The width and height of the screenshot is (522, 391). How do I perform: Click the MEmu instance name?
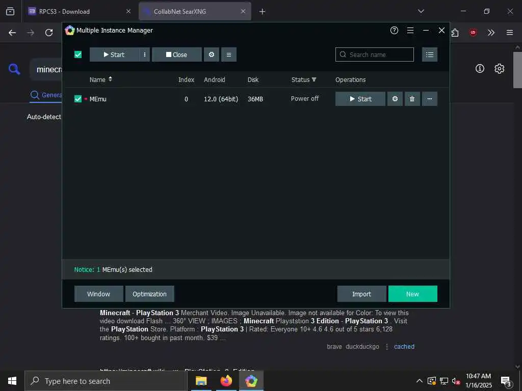click(98, 99)
